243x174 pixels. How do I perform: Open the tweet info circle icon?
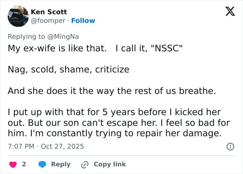[230, 147]
